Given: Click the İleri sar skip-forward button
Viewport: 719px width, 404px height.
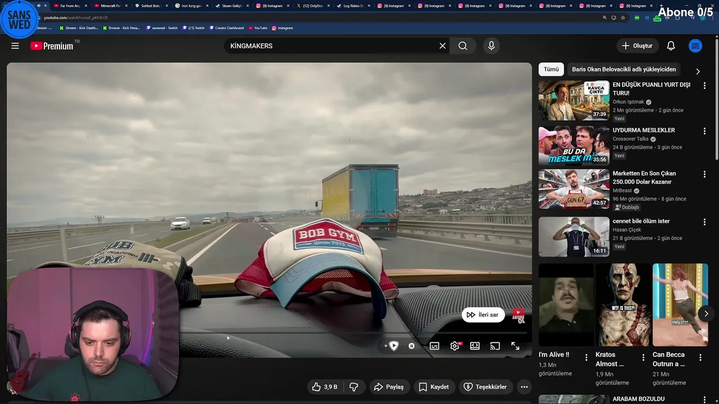Looking at the screenshot, I should 483,315.
